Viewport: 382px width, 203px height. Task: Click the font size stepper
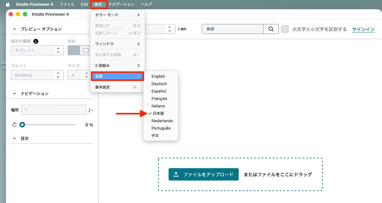click(87, 75)
